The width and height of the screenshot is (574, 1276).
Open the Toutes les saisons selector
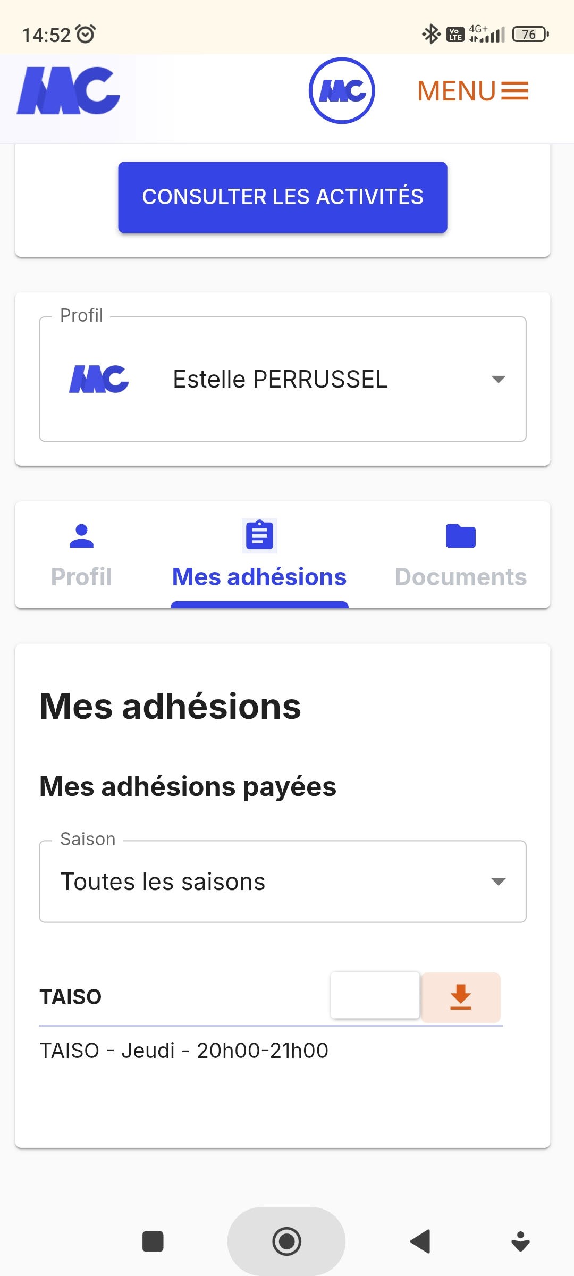tap(283, 882)
